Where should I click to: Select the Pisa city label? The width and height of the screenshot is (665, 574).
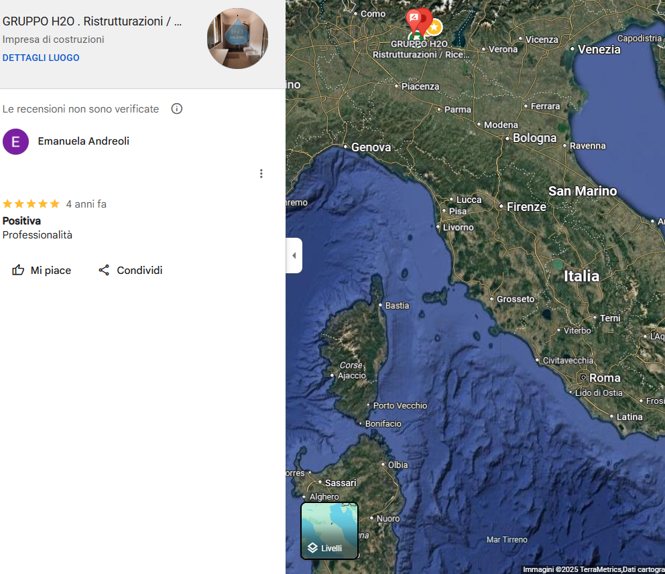click(458, 211)
